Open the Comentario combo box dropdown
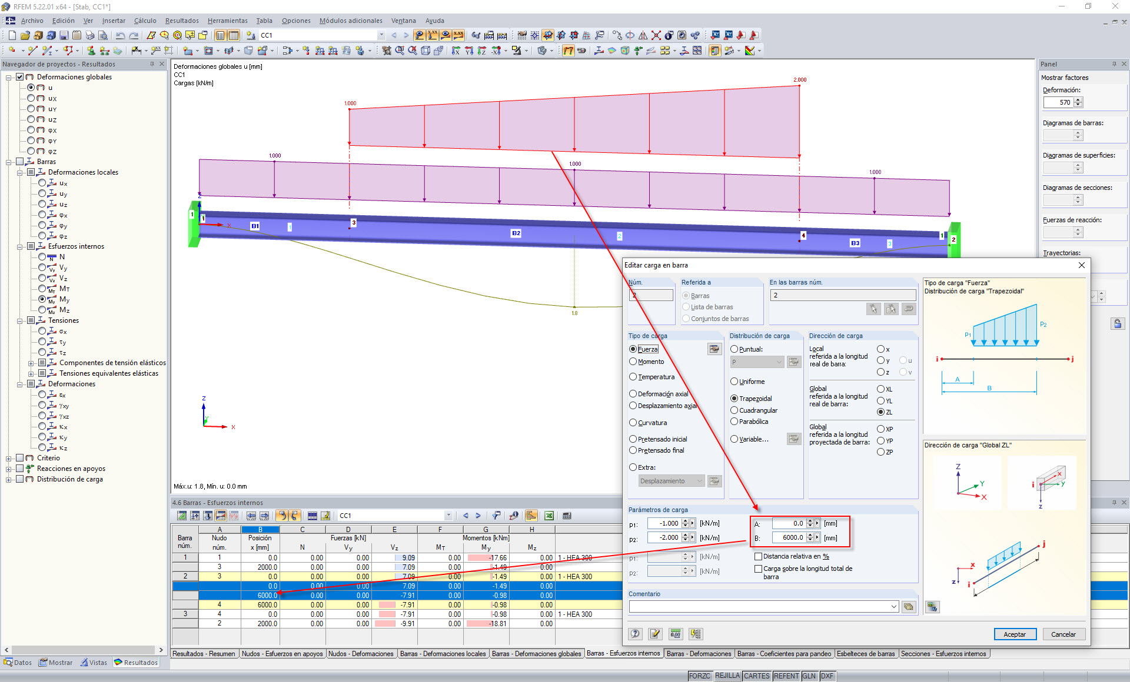This screenshot has width=1130, height=682. (894, 607)
